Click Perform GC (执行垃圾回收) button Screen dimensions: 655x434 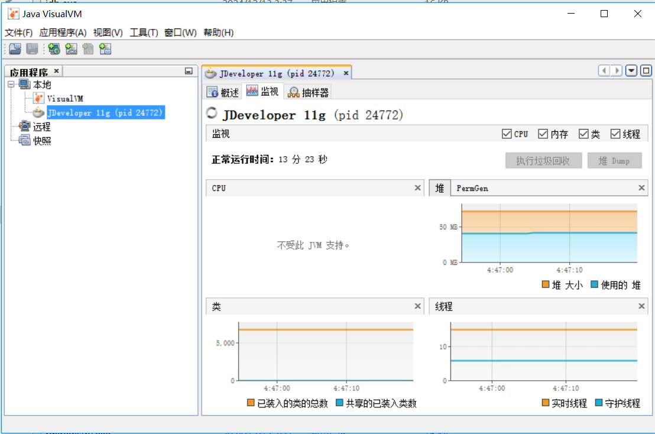point(543,161)
